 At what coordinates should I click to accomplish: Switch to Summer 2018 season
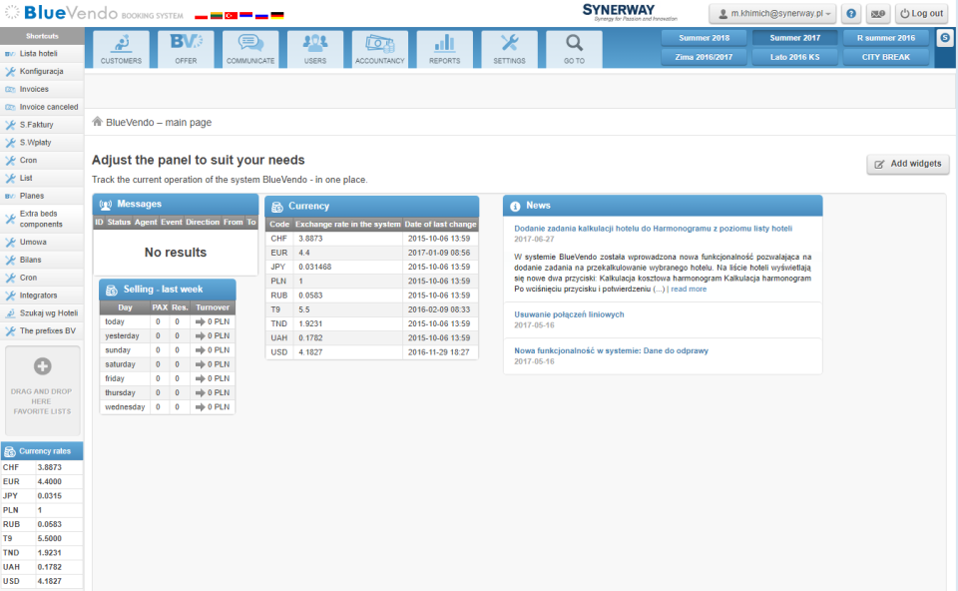tap(704, 38)
